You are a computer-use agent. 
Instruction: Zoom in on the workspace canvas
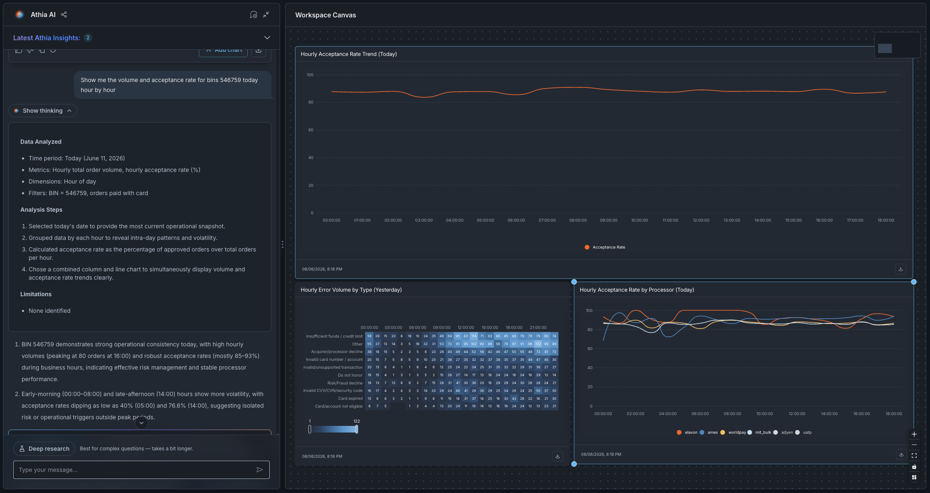[x=914, y=434]
